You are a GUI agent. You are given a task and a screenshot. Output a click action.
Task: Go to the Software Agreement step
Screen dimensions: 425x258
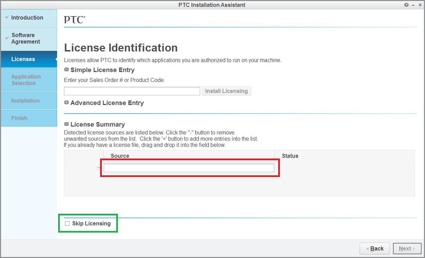point(29,38)
